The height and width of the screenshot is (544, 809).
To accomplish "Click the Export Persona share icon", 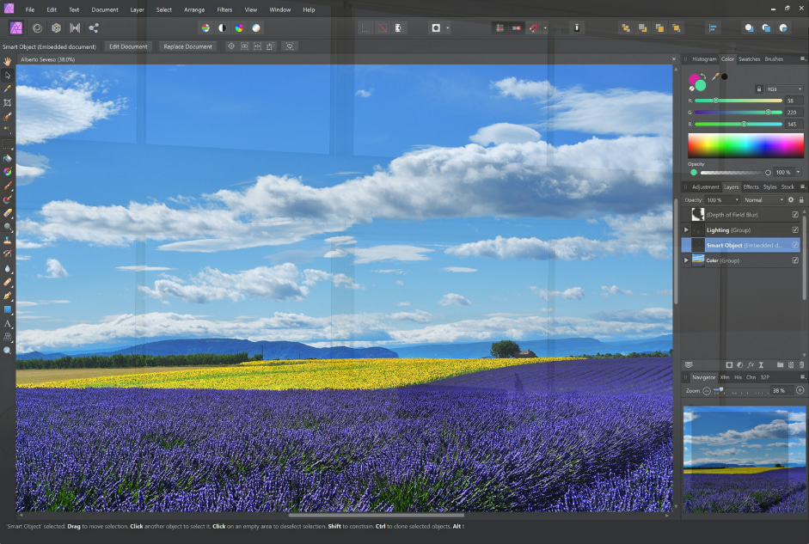I will coord(94,28).
